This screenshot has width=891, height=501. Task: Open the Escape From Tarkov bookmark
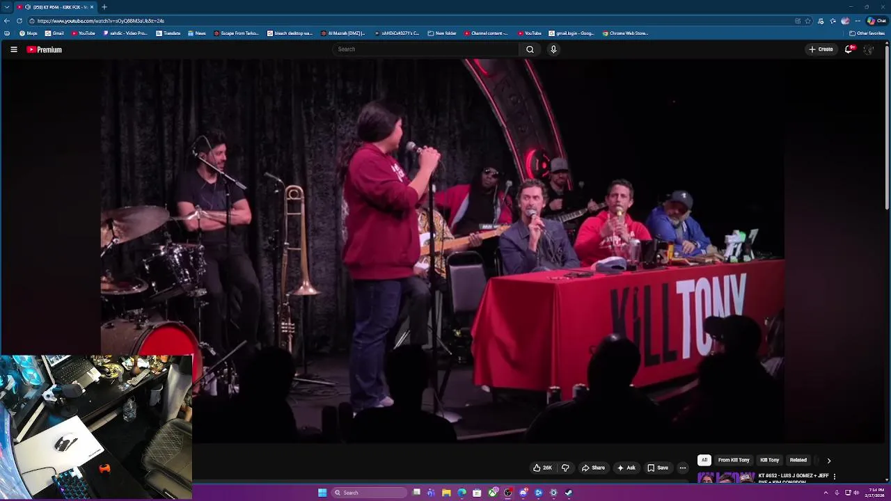pyautogui.click(x=237, y=33)
